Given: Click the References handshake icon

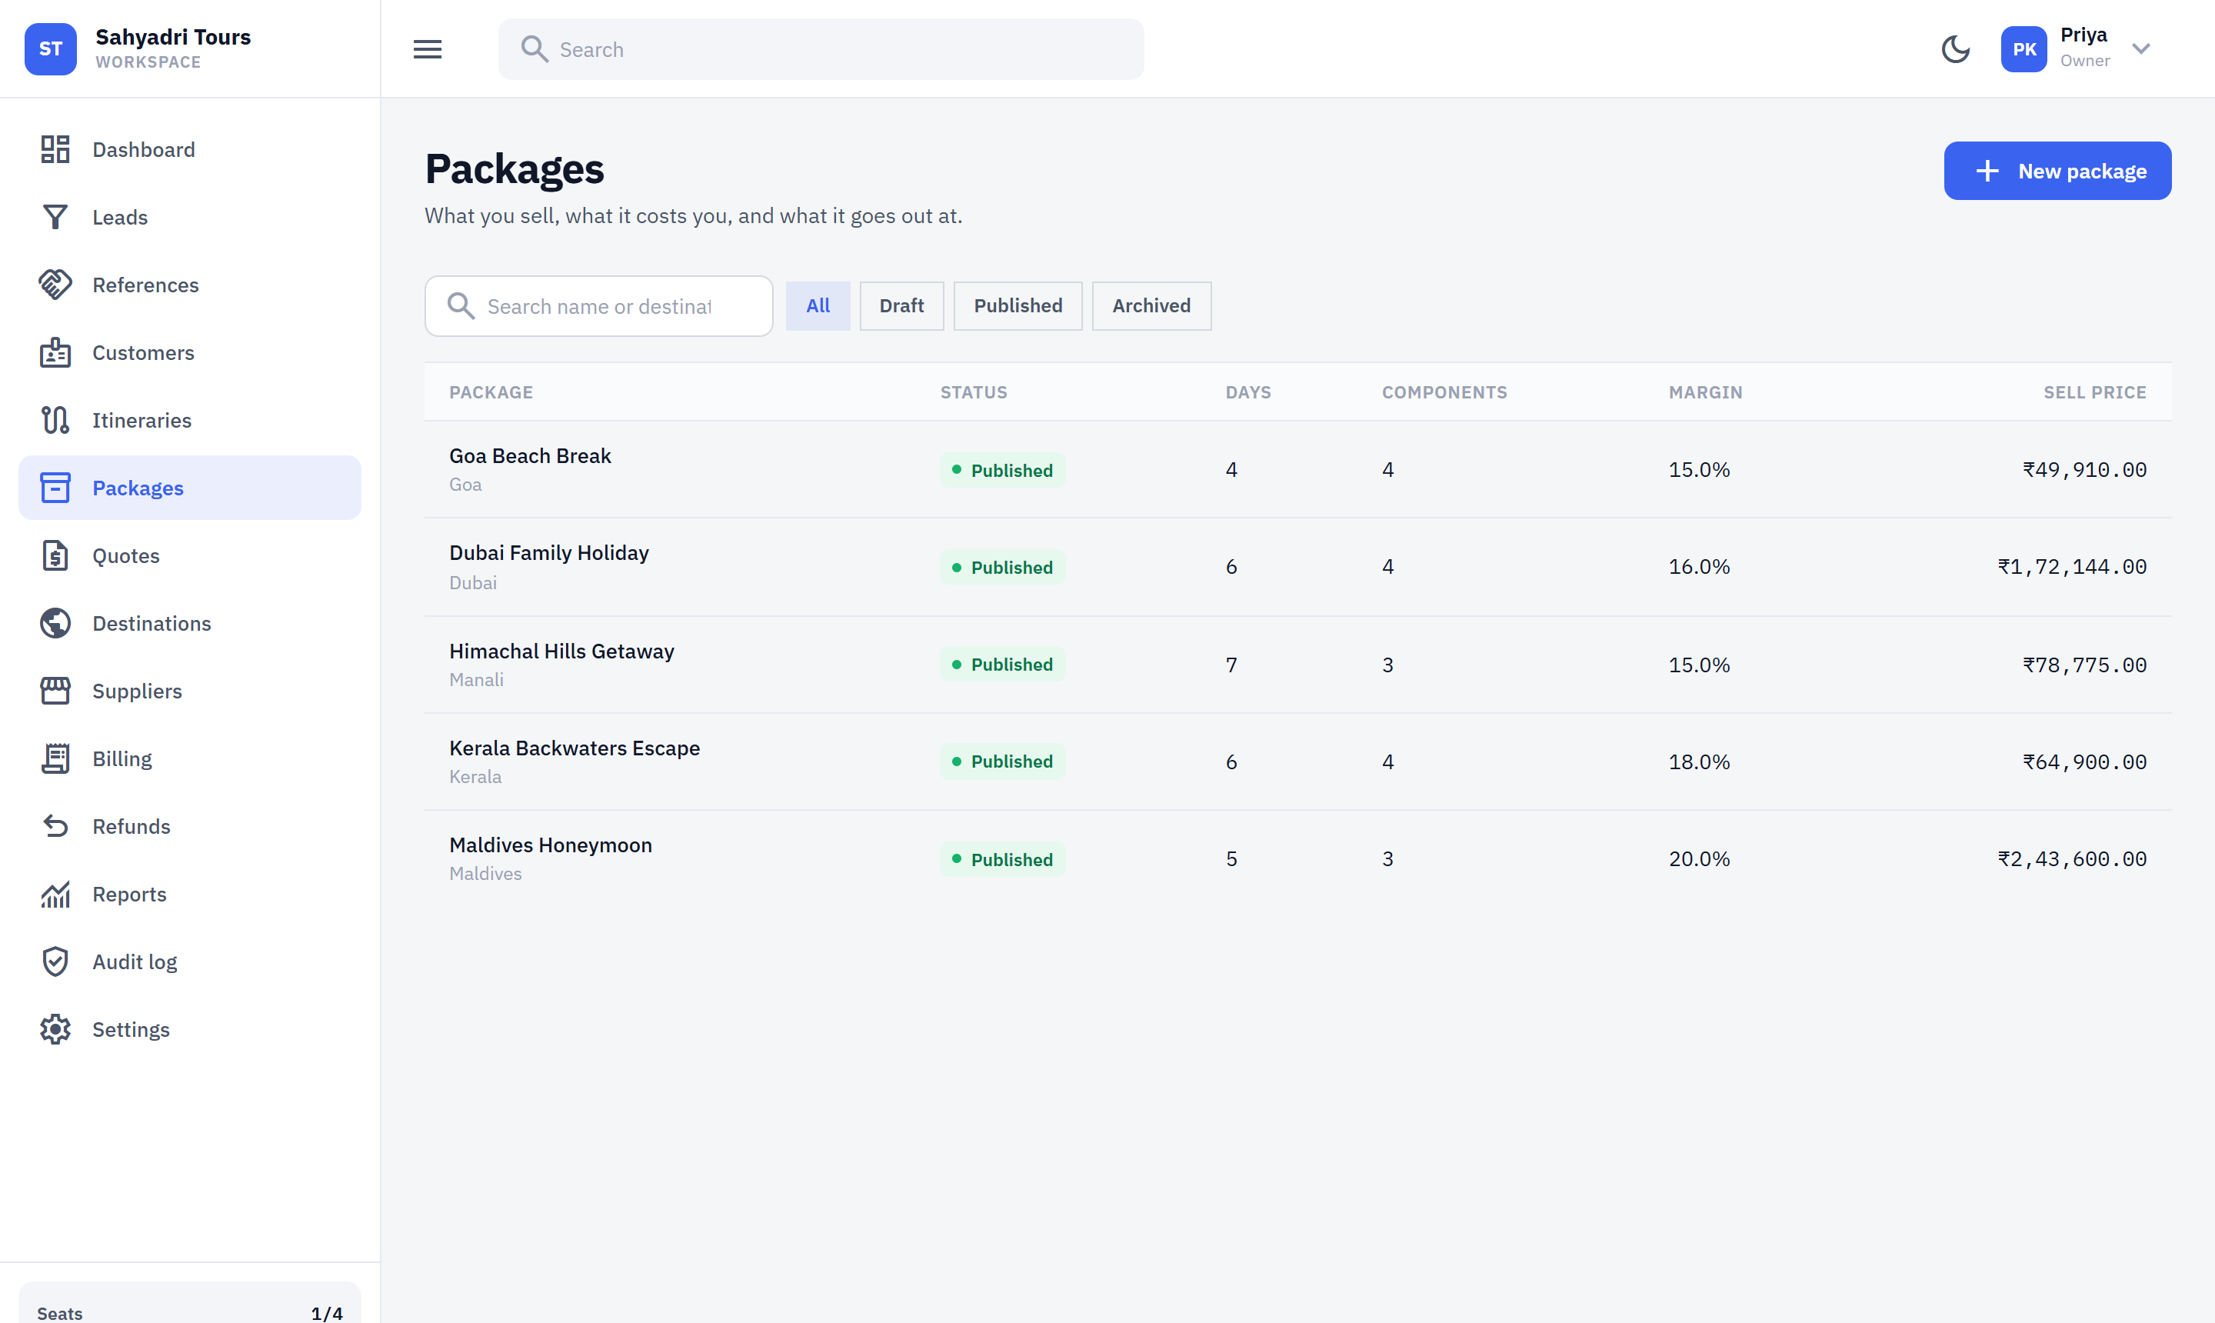Looking at the screenshot, I should (x=55, y=285).
